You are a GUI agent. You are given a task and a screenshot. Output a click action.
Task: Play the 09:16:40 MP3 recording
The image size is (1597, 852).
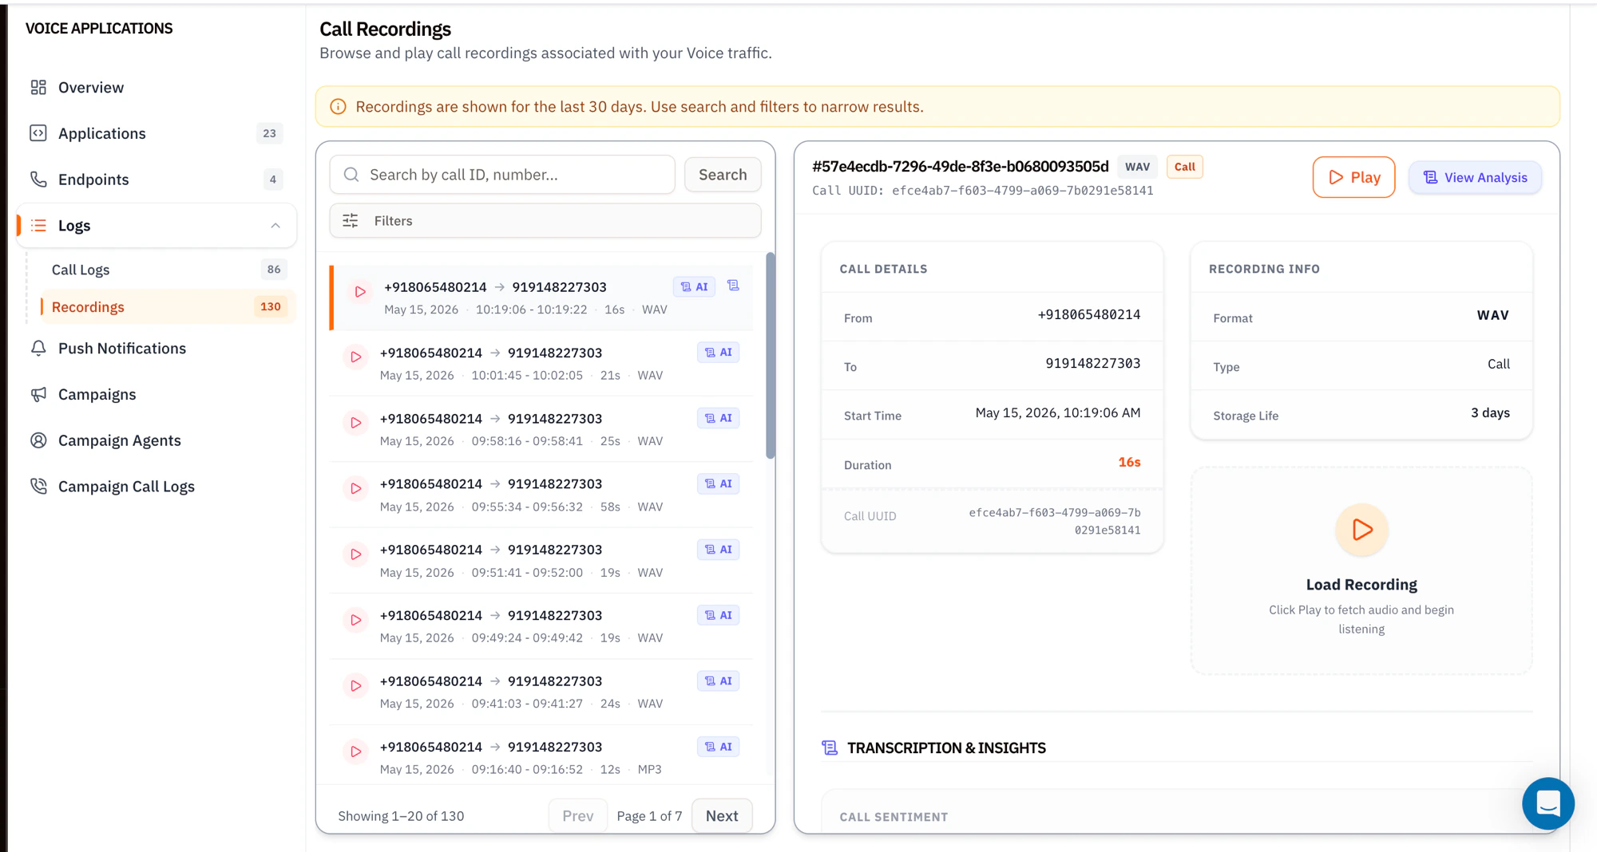point(356,751)
